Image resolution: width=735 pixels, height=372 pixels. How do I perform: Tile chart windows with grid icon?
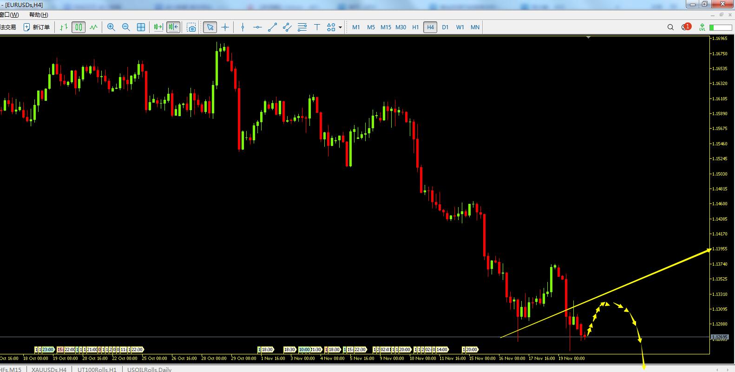141,27
